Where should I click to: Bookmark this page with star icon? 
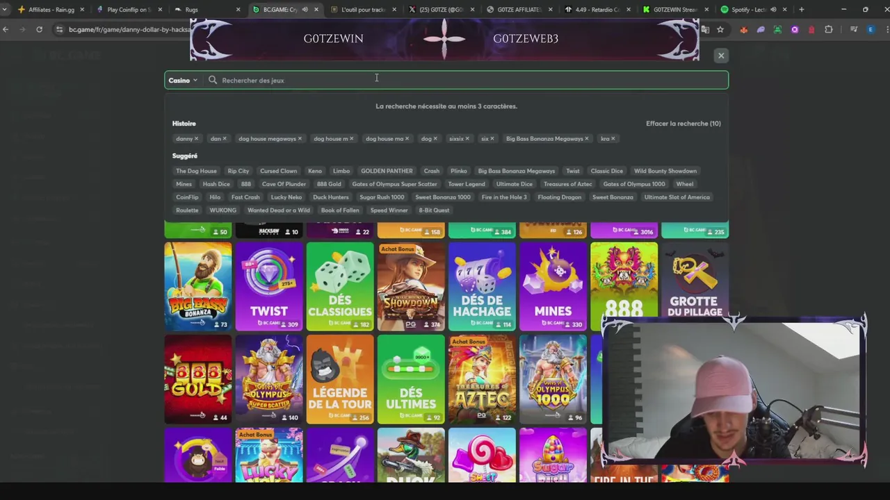click(720, 30)
